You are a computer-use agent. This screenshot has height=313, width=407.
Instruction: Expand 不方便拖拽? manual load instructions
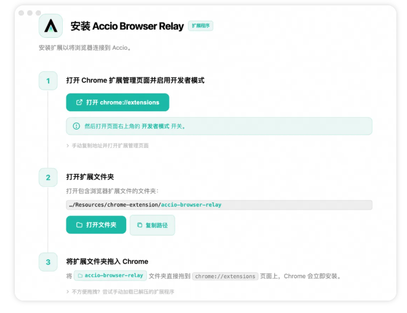pos(120,292)
